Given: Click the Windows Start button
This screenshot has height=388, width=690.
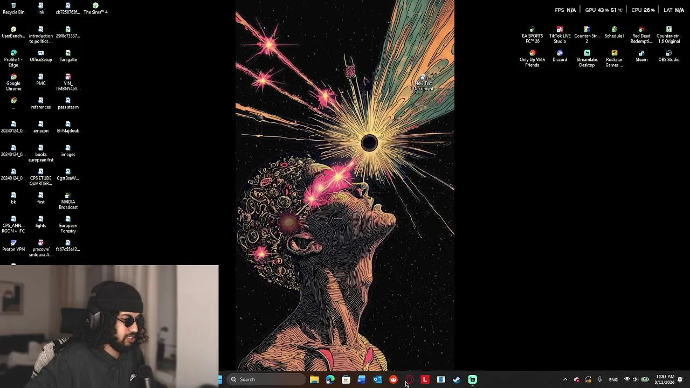Looking at the screenshot, I should point(220,379).
